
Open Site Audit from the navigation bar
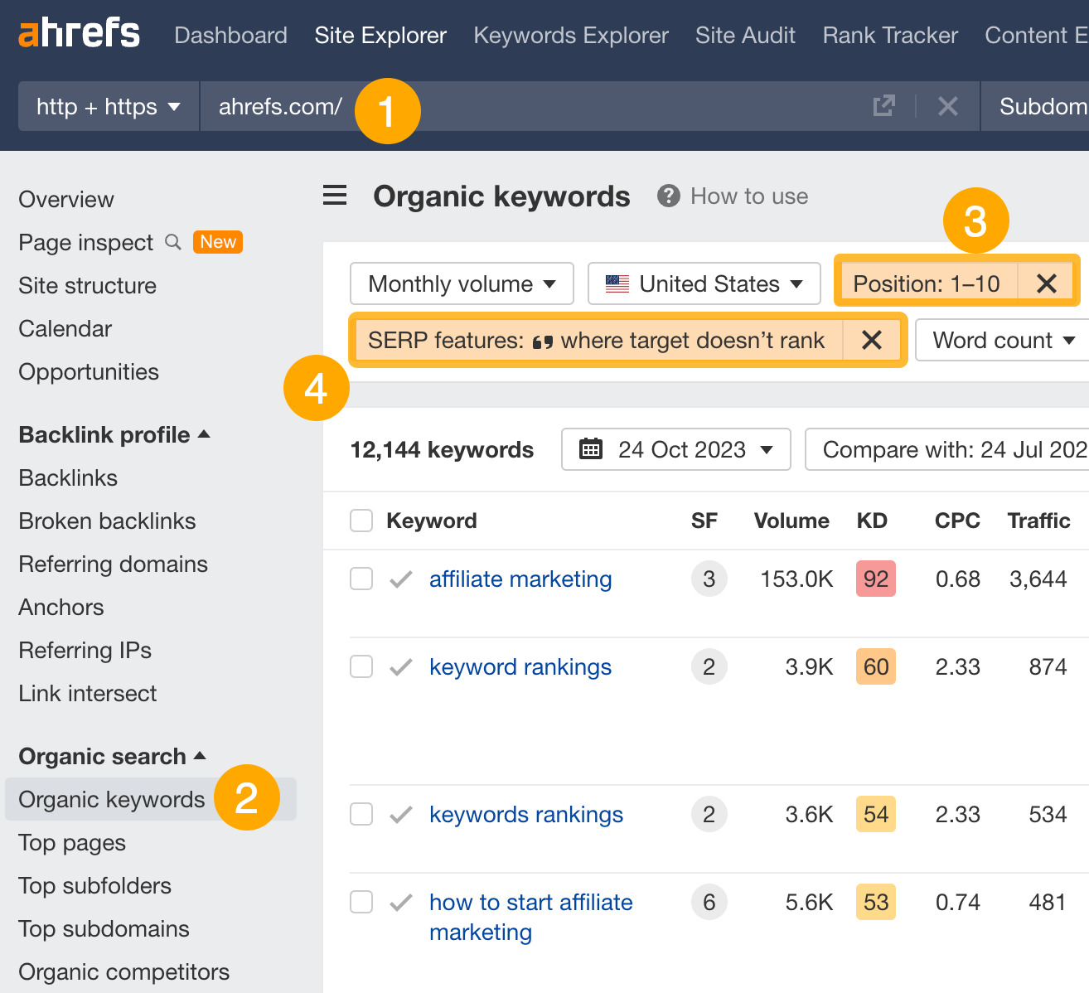[744, 35]
